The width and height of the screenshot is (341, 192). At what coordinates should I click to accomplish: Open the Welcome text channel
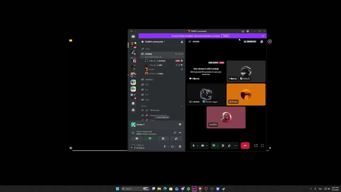(162, 110)
